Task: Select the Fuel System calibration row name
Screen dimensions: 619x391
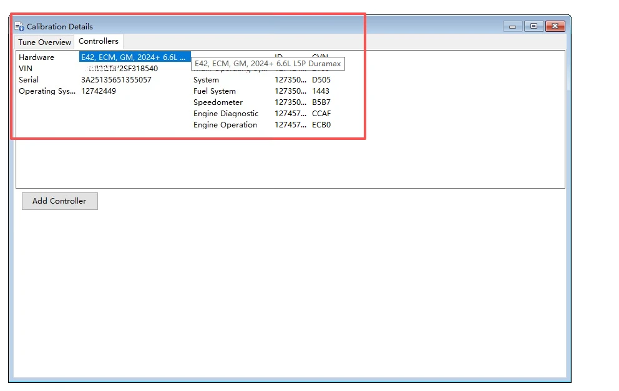Action: (x=215, y=91)
